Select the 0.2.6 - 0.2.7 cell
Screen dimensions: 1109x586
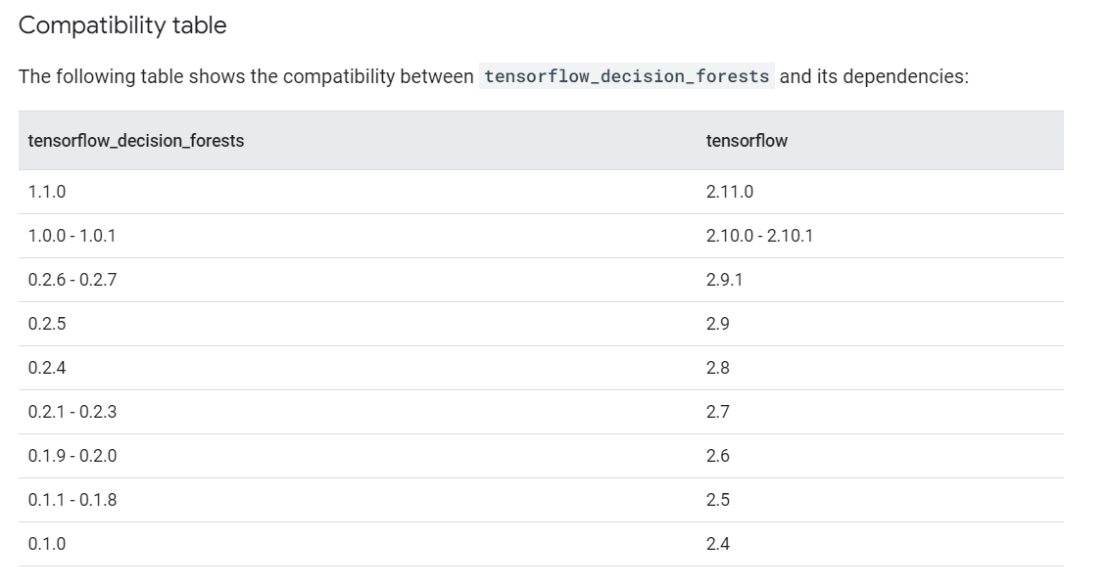click(x=72, y=280)
